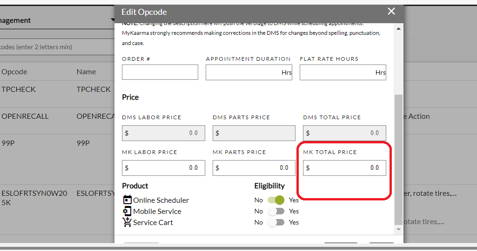Click the dialog scrollbar down arrow
Image resolution: width=477 pixels, height=251 pixels.
click(398, 230)
